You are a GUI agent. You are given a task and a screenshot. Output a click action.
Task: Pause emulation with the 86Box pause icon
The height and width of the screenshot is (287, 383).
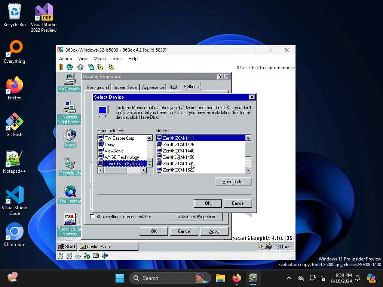pos(61,67)
